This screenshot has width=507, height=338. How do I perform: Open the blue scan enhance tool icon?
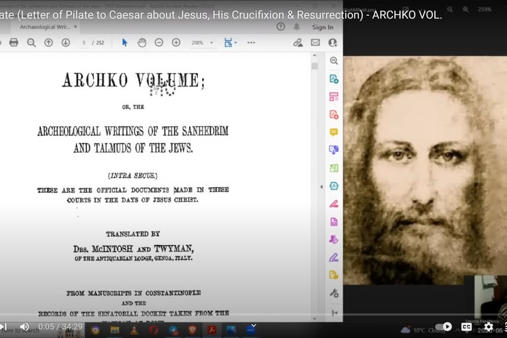(333, 186)
